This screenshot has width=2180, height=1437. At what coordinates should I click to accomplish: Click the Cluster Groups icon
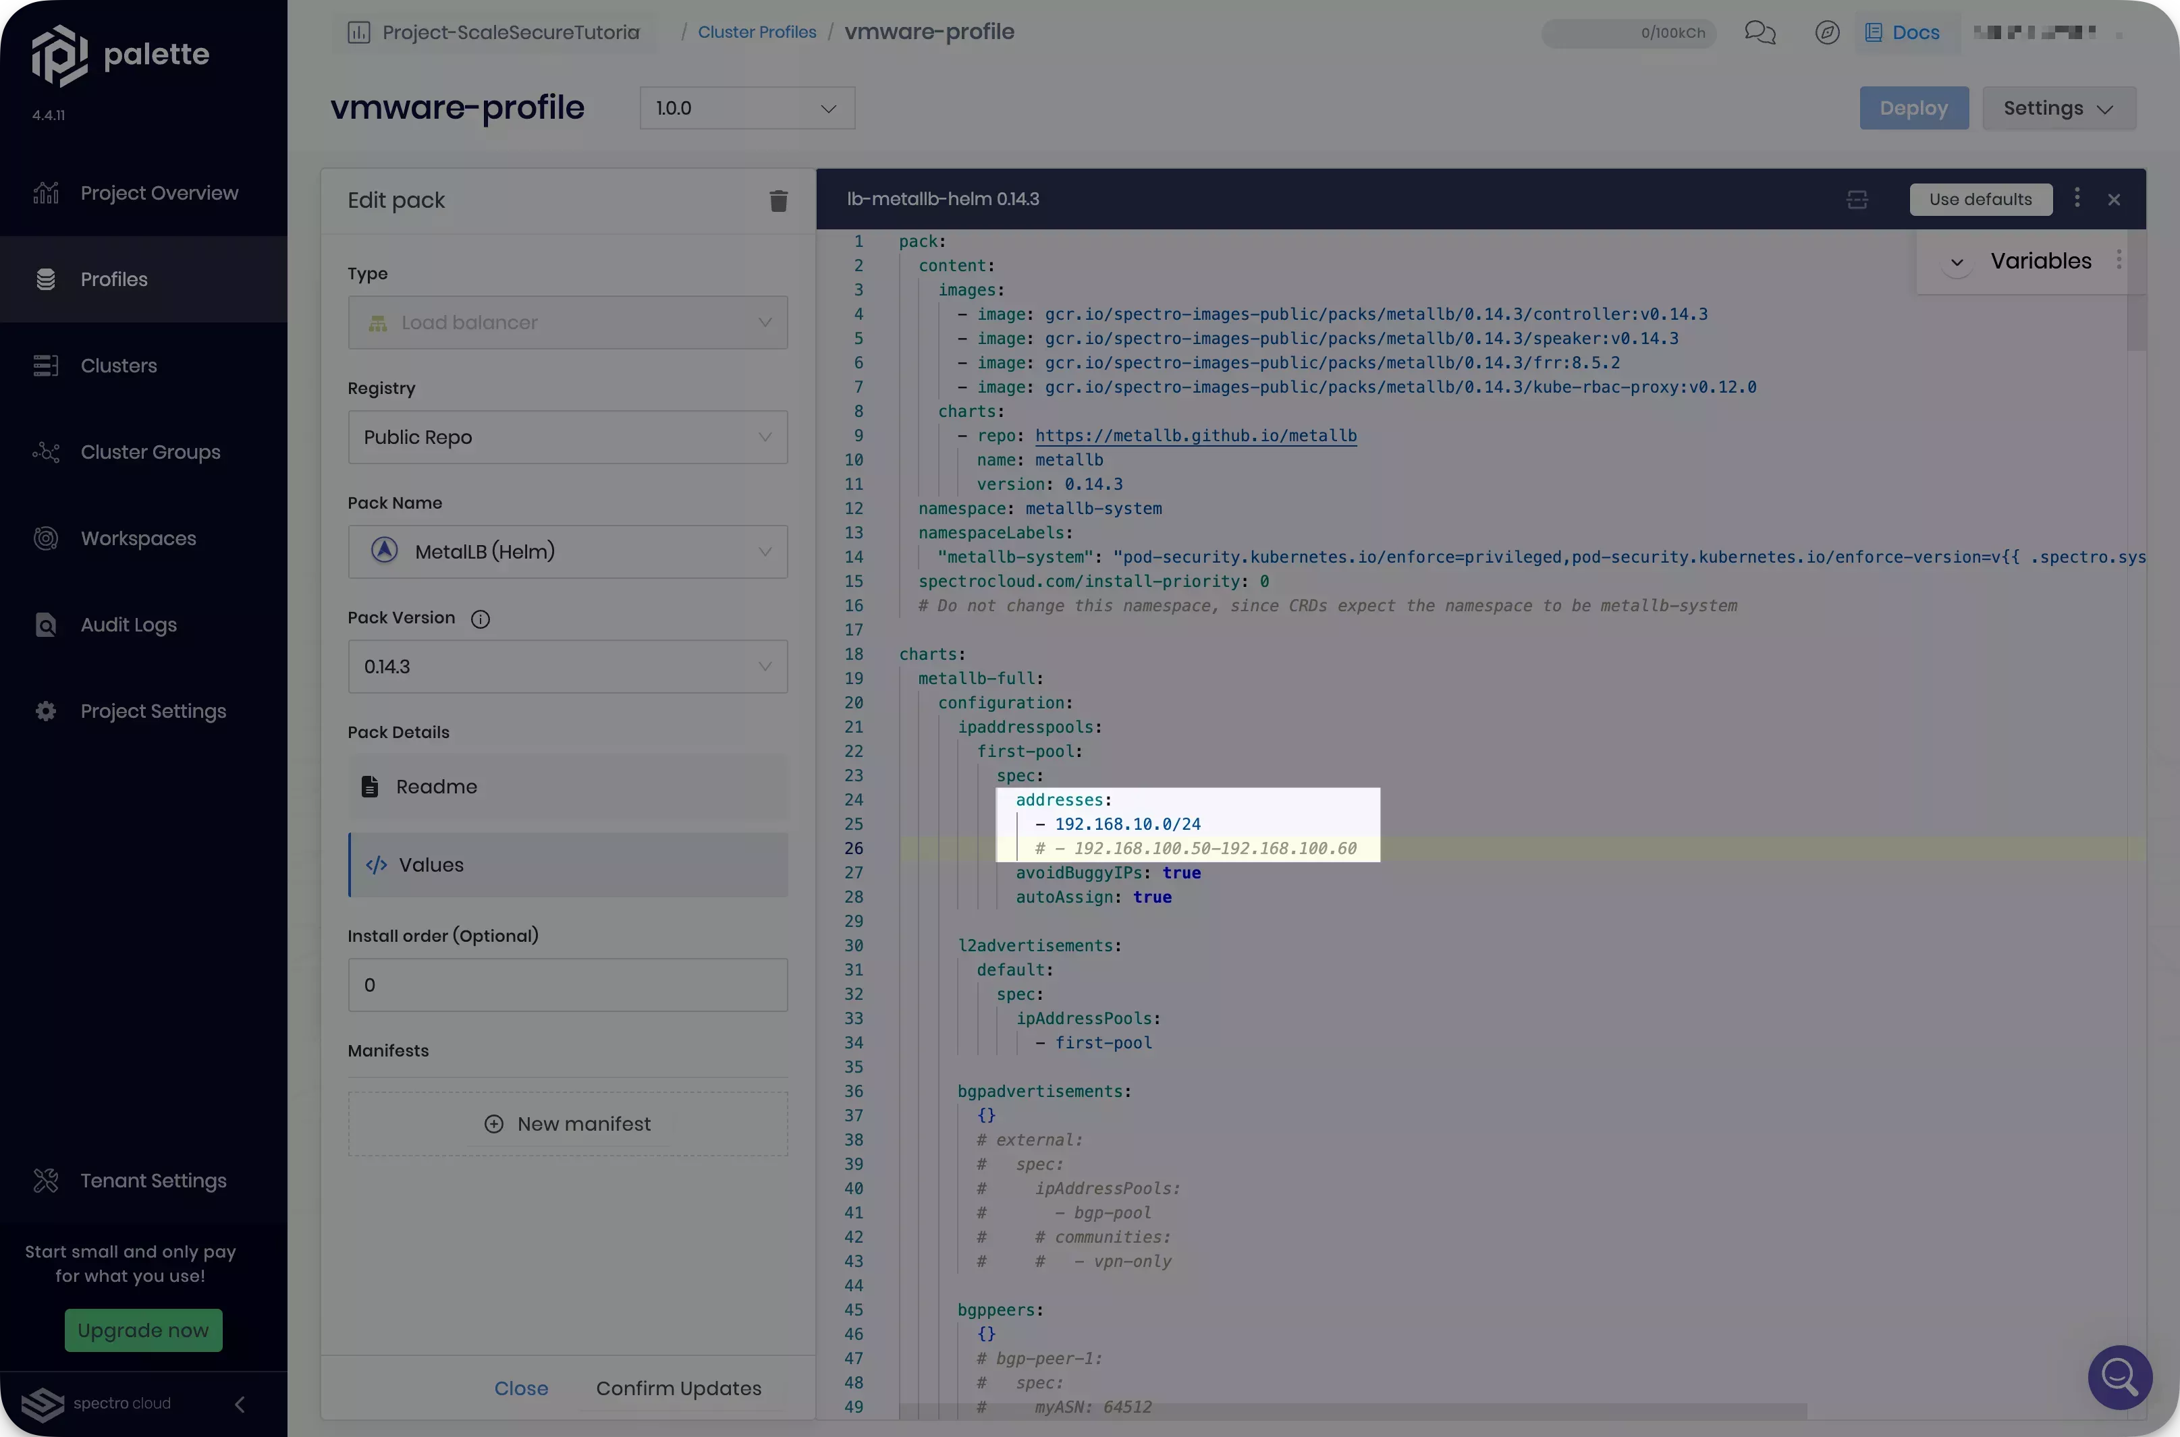(x=46, y=452)
